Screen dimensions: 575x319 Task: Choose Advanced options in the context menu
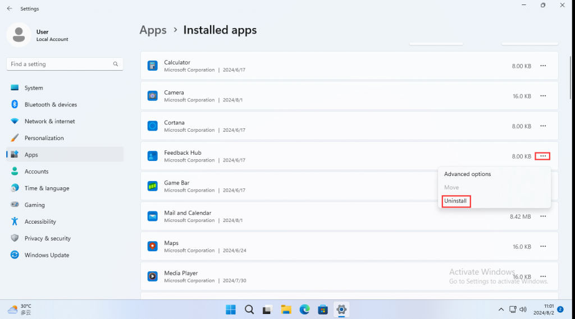(x=494, y=174)
